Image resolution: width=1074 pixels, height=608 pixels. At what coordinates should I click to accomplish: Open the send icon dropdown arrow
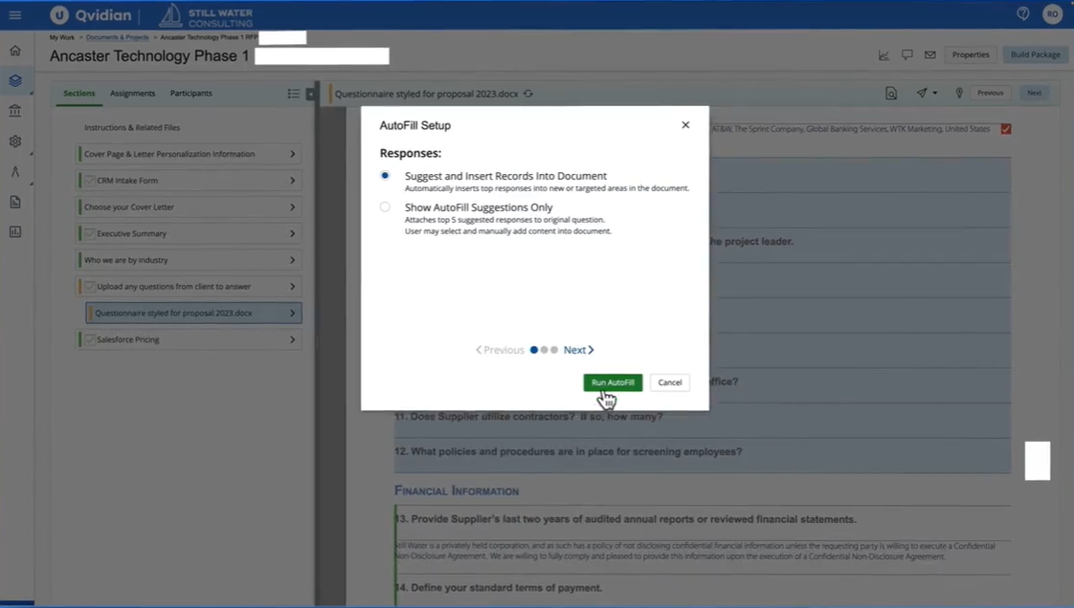[x=935, y=93]
